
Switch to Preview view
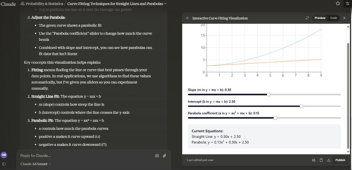click(320, 18)
